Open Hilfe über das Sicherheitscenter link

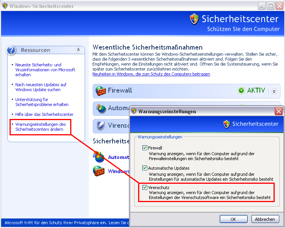coord(44,114)
